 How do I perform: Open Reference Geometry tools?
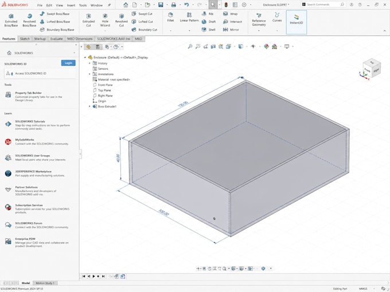(259, 19)
